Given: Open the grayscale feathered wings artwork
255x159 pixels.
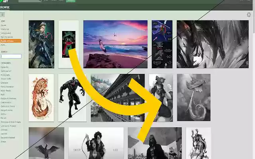Looking at the screenshot, I should click(213, 44).
